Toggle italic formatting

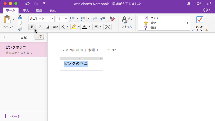pos(40,27)
